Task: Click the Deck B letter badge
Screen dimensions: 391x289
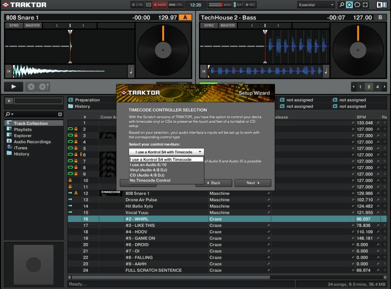Action: (380, 18)
